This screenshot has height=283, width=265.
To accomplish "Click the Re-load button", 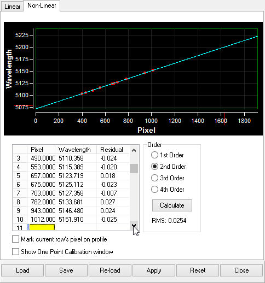I will coord(110,270).
